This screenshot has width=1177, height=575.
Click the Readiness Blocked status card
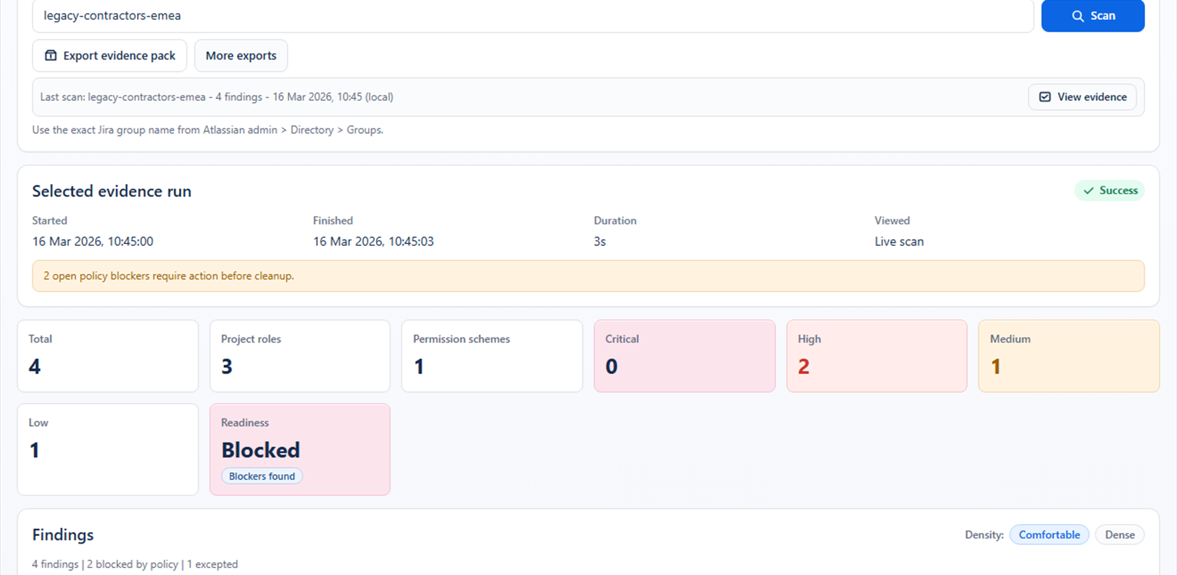pyautogui.click(x=299, y=449)
